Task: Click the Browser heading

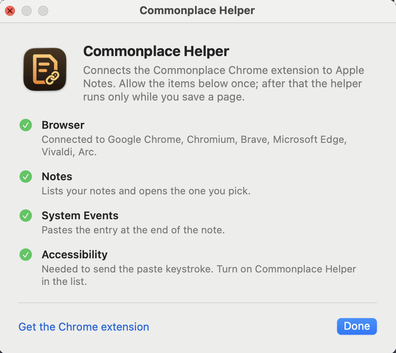Action: (x=63, y=125)
